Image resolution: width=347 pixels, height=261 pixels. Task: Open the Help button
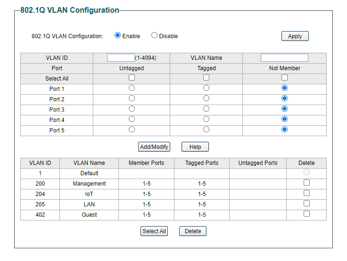(195, 147)
